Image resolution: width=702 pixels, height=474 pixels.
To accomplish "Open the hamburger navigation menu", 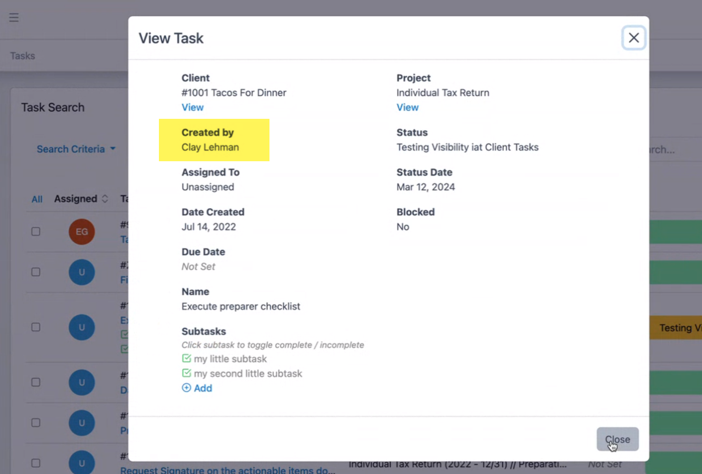I will pyautogui.click(x=13, y=18).
